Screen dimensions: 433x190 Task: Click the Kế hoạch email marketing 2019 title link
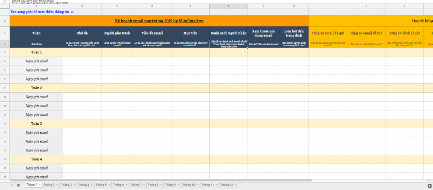159,21
